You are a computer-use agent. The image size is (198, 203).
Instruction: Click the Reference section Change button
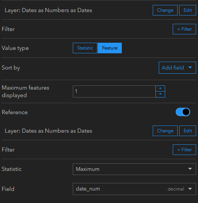coord(165,131)
